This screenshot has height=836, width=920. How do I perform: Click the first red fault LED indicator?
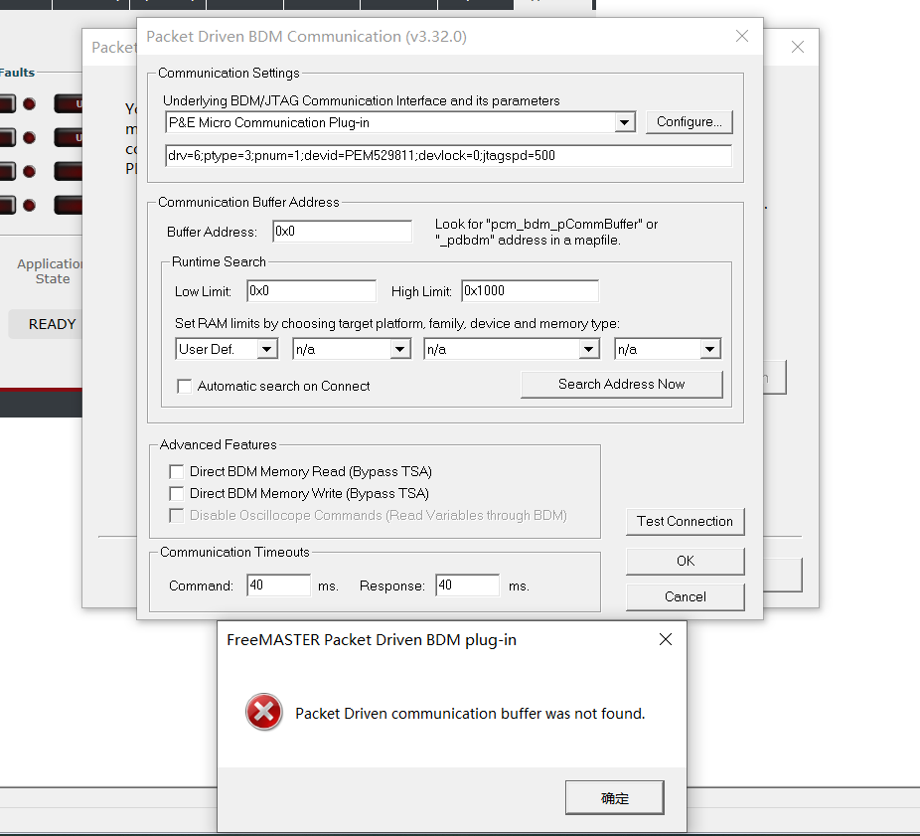pyautogui.click(x=28, y=103)
